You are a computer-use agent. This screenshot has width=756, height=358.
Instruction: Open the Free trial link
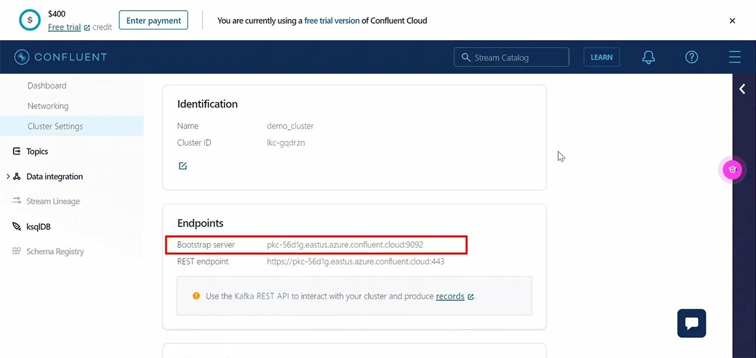click(64, 27)
